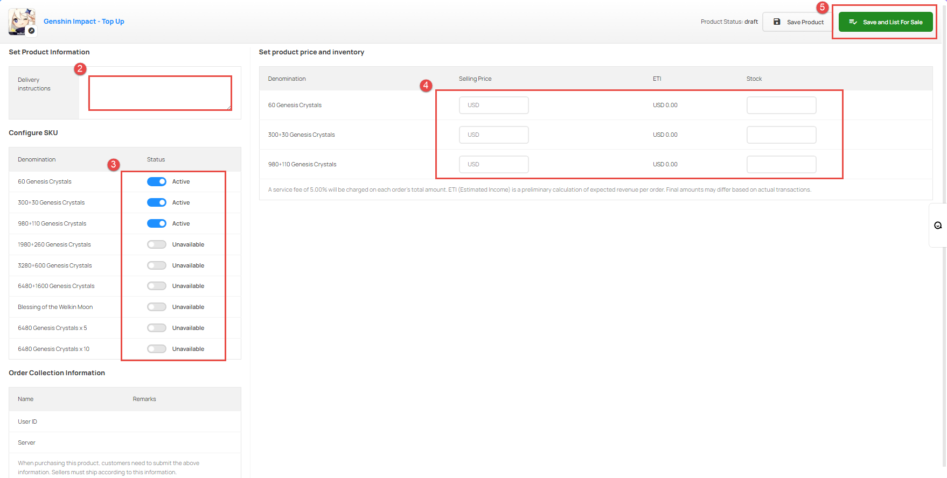
Task: Click stock field for 60 Genesis Crystals
Action: click(782, 105)
